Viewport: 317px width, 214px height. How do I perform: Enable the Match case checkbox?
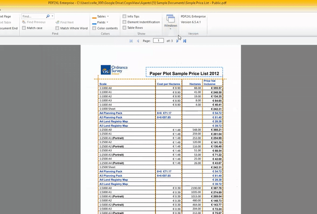[24, 28]
